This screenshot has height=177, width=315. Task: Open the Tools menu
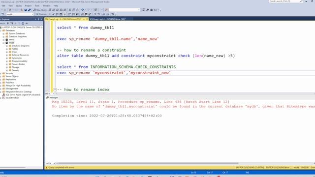[37, 6]
